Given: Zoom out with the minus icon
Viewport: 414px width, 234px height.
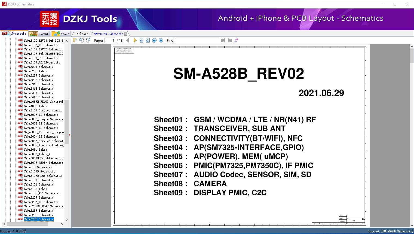Looking at the screenshot, I should (154, 40).
